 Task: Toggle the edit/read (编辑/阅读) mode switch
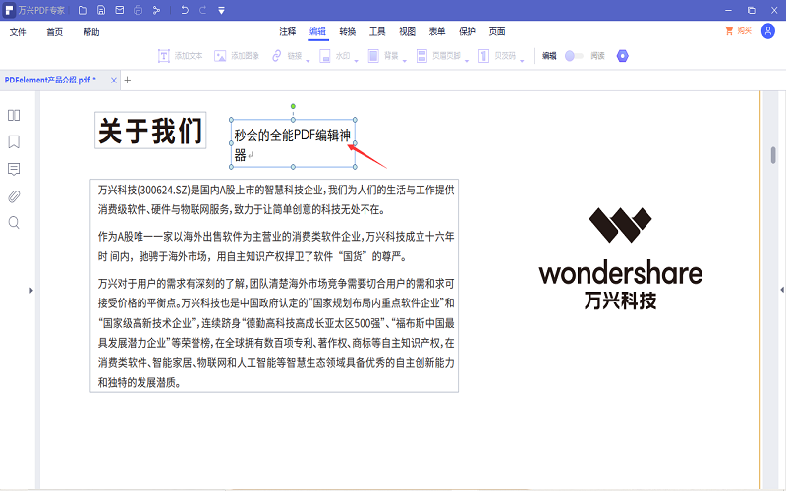574,56
